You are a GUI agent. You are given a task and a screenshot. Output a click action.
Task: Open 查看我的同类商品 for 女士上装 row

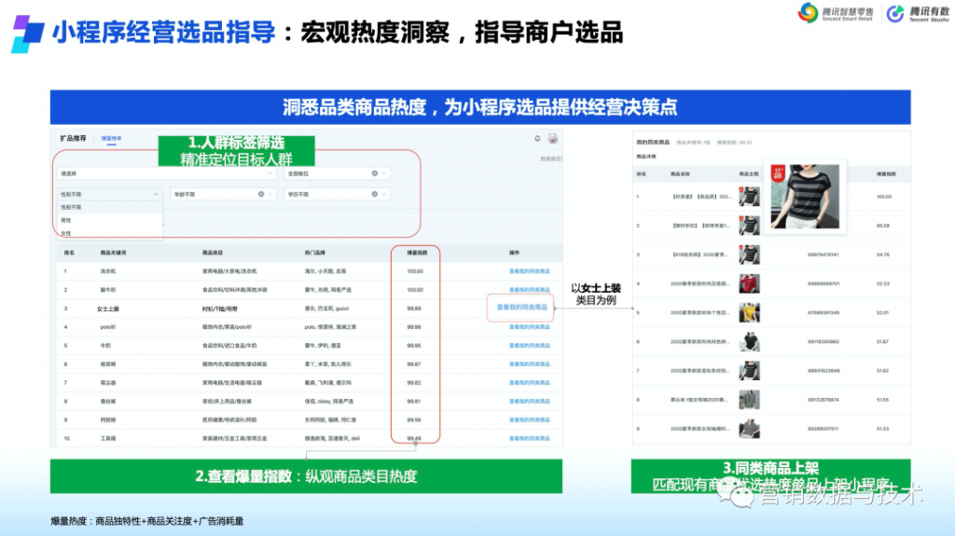(x=522, y=307)
